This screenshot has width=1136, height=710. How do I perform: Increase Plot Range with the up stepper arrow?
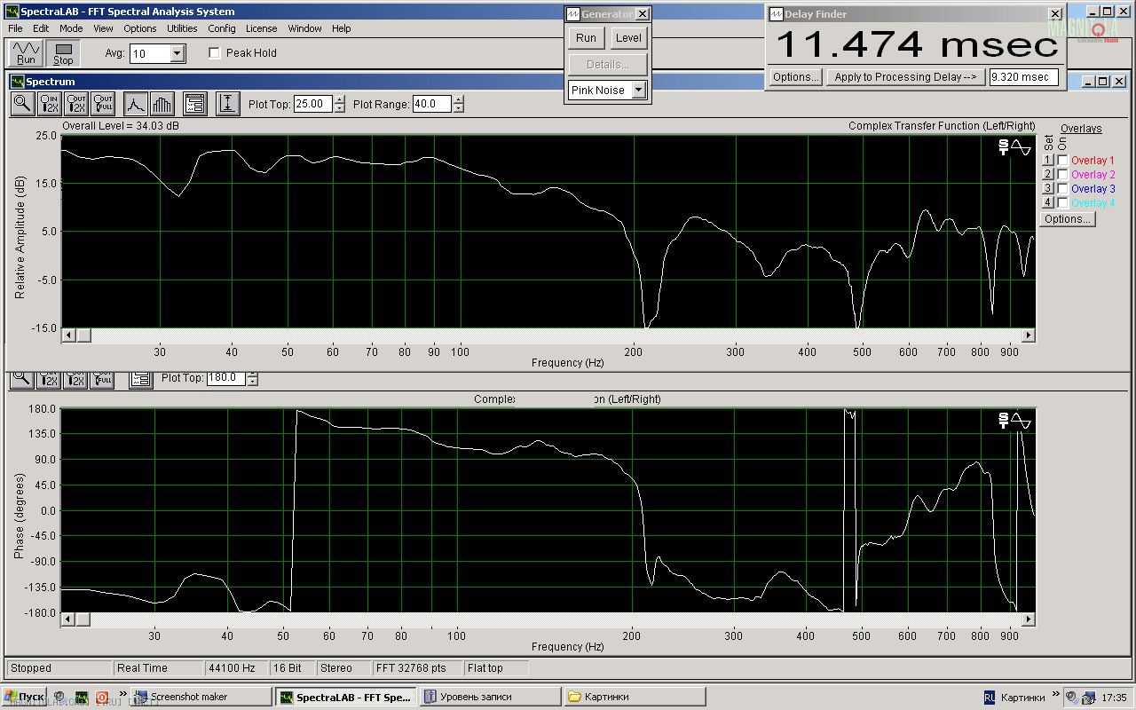[458, 99]
